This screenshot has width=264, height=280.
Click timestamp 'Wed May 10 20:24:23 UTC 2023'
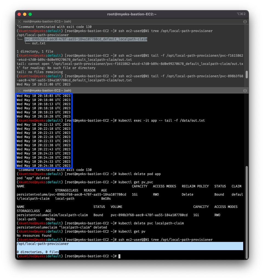click(44, 153)
